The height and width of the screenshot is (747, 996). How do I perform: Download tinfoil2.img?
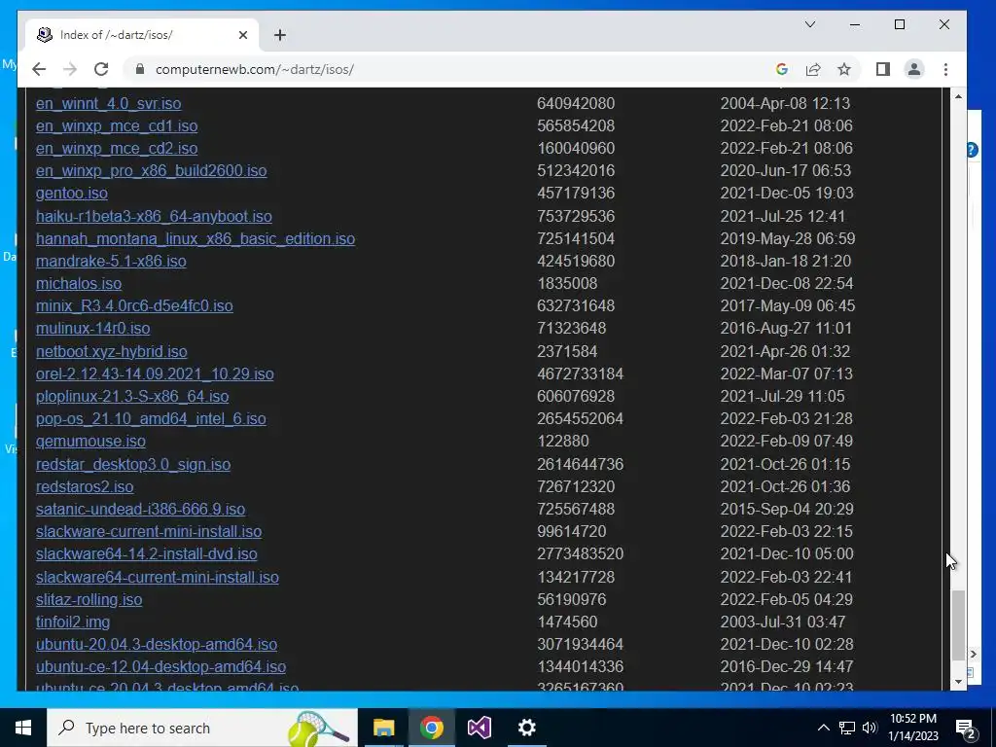click(x=73, y=622)
